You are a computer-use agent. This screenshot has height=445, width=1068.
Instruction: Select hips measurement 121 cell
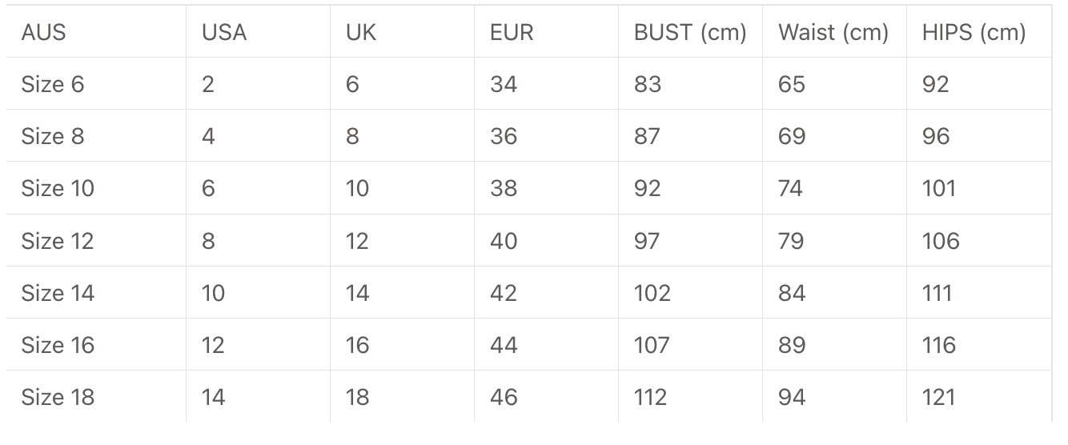click(x=938, y=397)
